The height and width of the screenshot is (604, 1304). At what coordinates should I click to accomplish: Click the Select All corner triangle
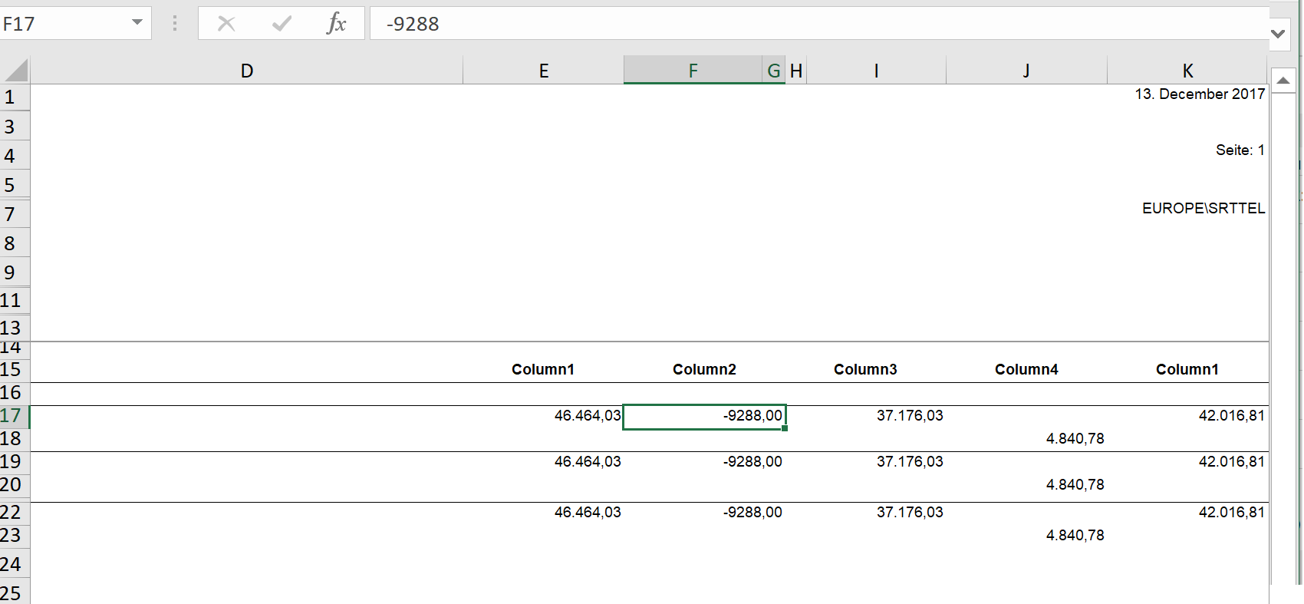tap(17, 71)
